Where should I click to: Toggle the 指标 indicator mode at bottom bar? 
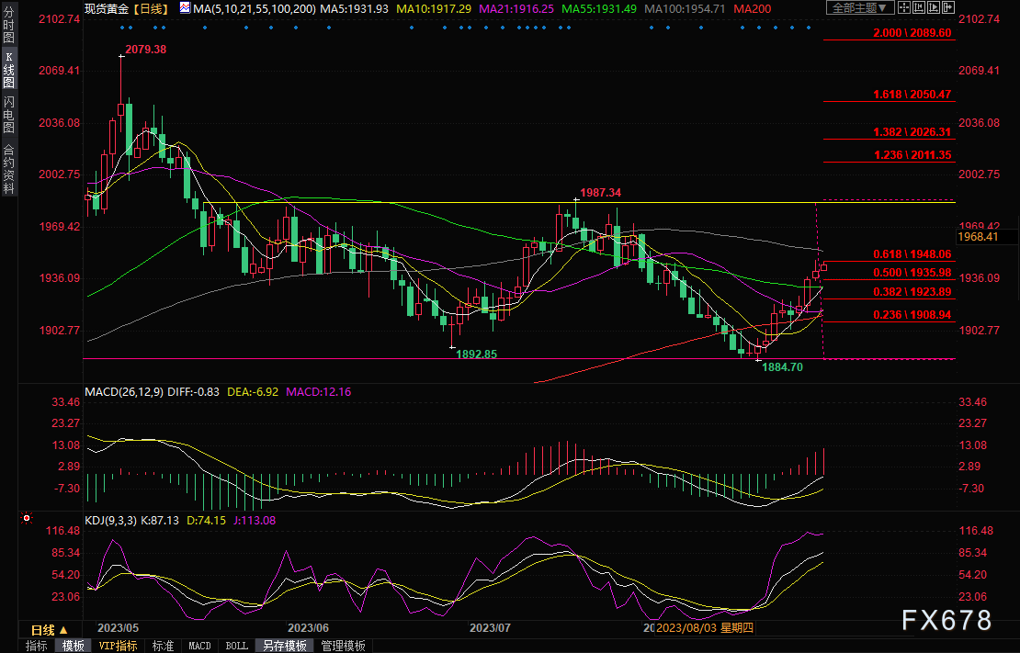point(36,646)
